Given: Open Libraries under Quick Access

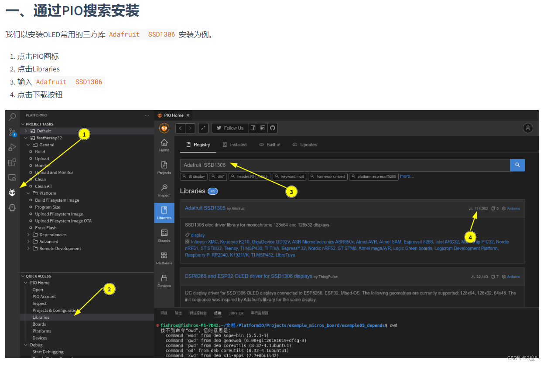Looking at the screenshot, I should 41,317.
